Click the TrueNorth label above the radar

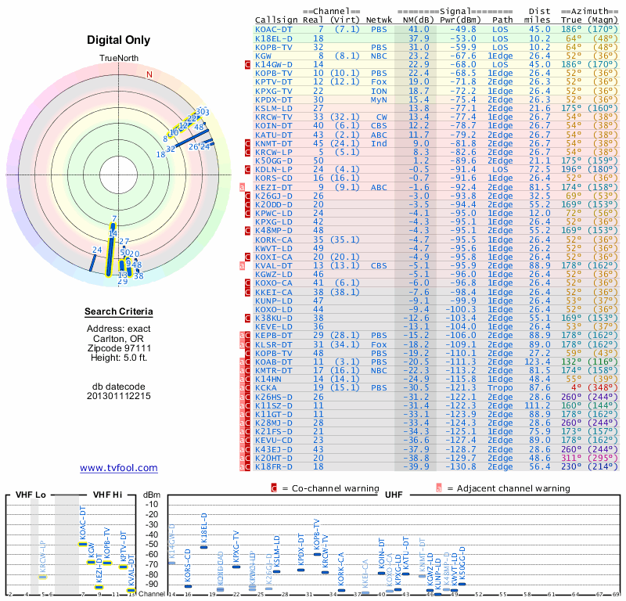pyautogui.click(x=118, y=59)
